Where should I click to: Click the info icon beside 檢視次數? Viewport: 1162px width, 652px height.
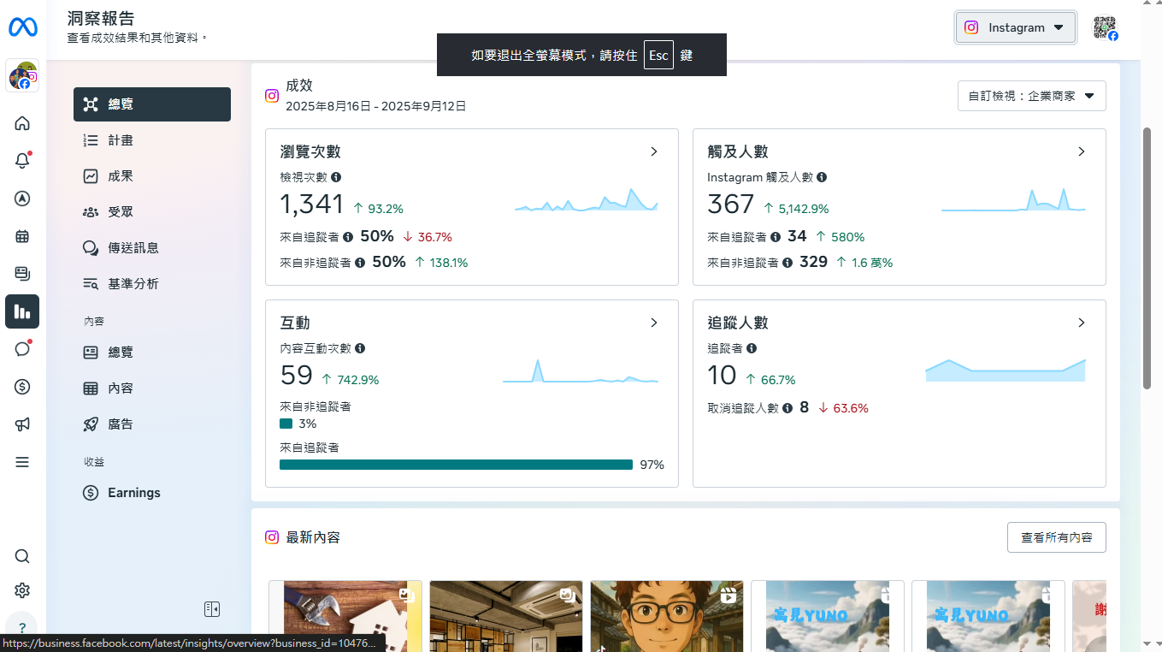336,177
